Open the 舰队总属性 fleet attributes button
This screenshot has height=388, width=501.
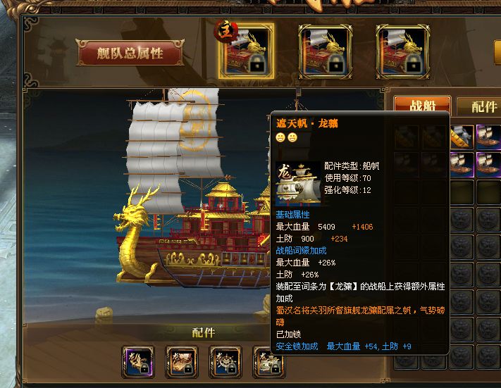tap(130, 53)
